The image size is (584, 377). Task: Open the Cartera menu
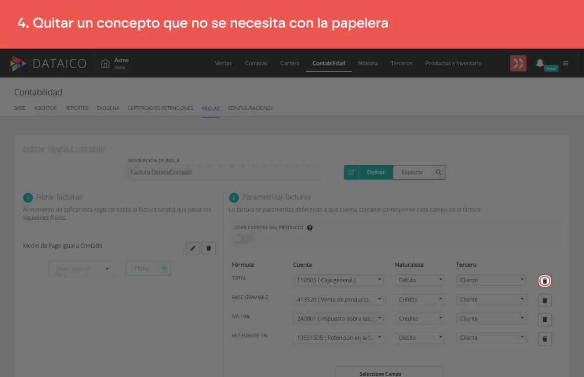tap(290, 63)
